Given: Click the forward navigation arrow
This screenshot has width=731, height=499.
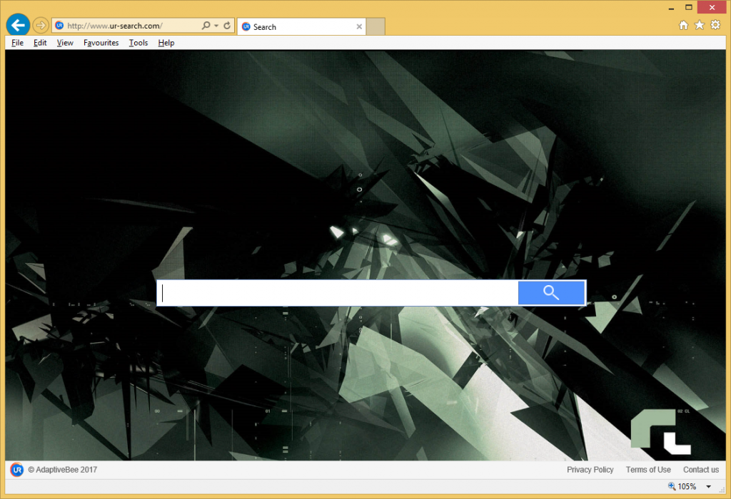Looking at the screenshot, I should coord(41,25).
